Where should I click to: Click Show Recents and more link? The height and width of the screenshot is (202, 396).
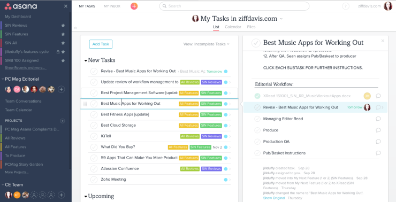coord(25,68)
